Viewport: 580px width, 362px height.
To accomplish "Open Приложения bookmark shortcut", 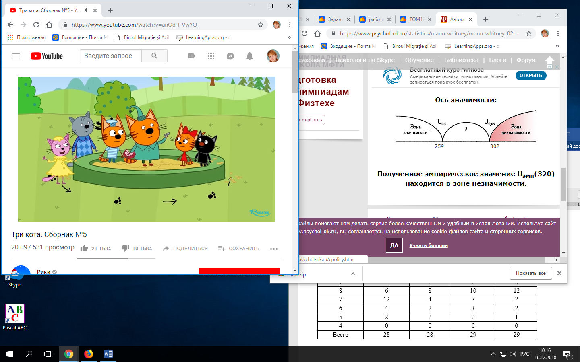I will click(x=27, y=37).
